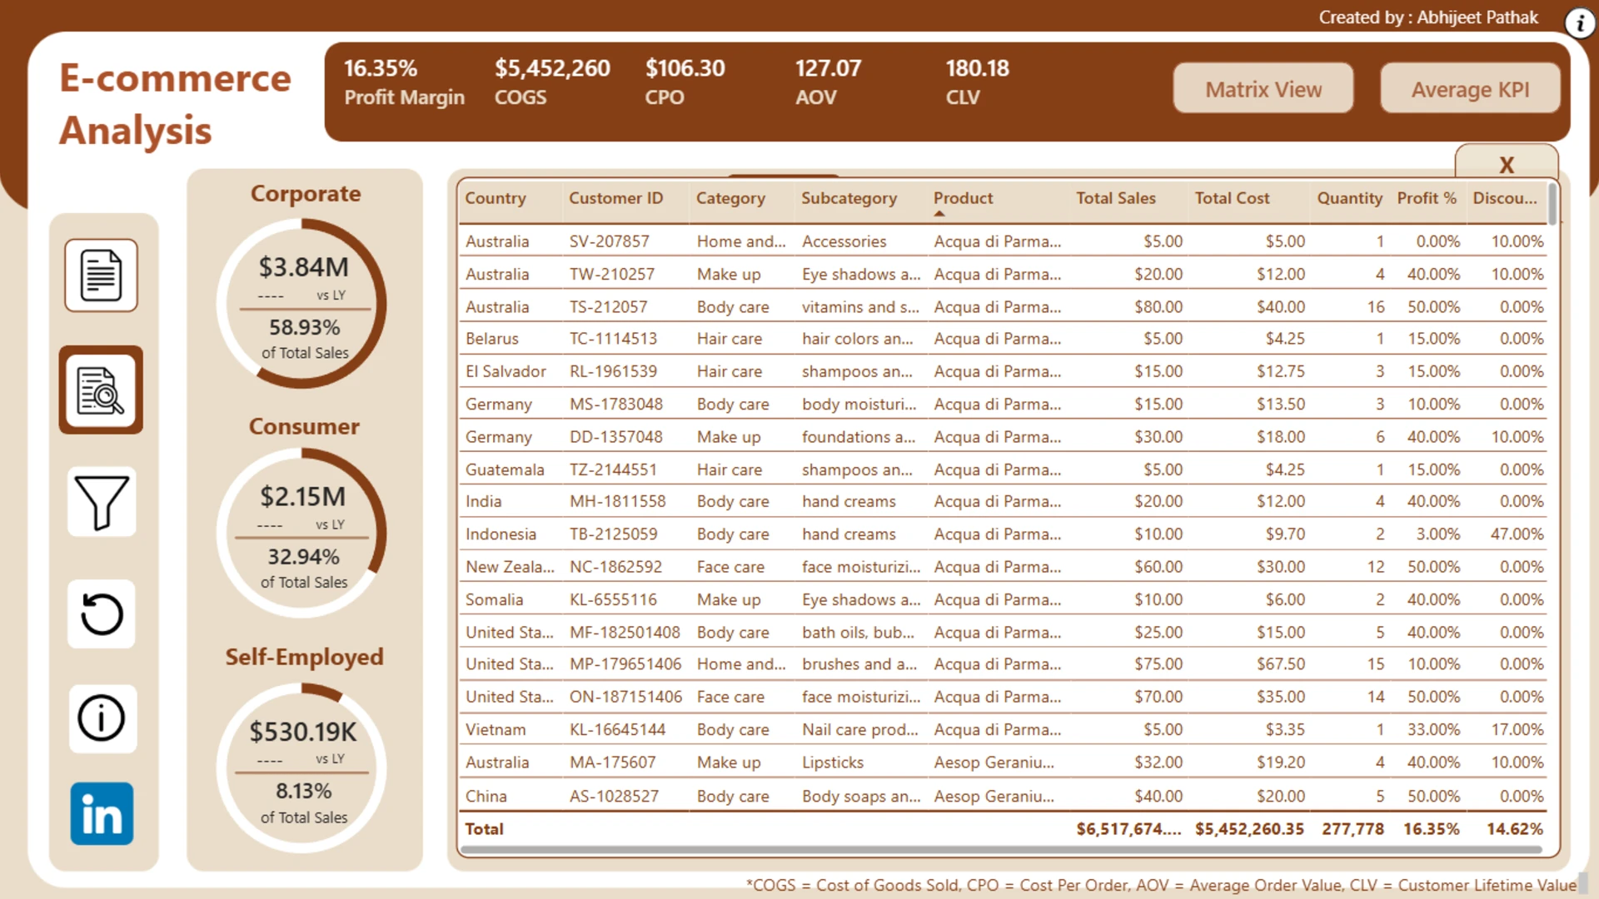Select the Somalia country cell
The height and width of the screenshot is (899, 1599).
494,599
